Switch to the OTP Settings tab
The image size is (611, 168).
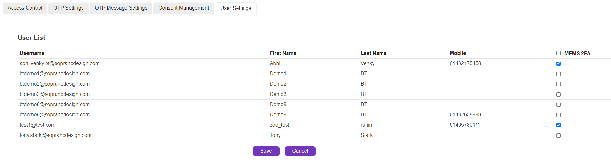click(68, 8)
